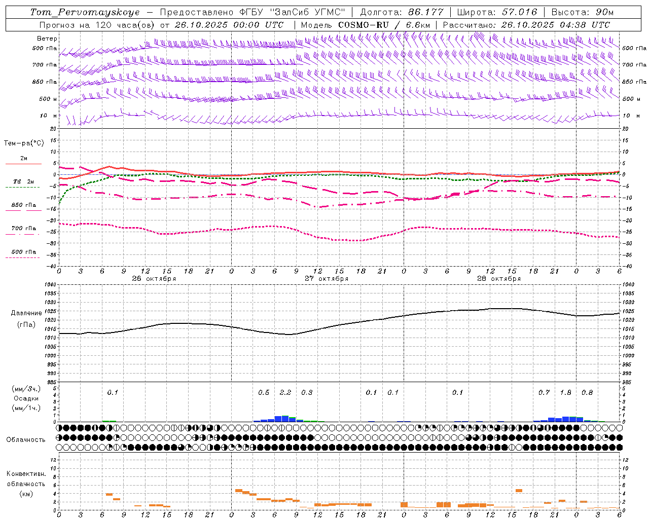
Task: Click the '26 октября' date label
Action: pos(154,279)
